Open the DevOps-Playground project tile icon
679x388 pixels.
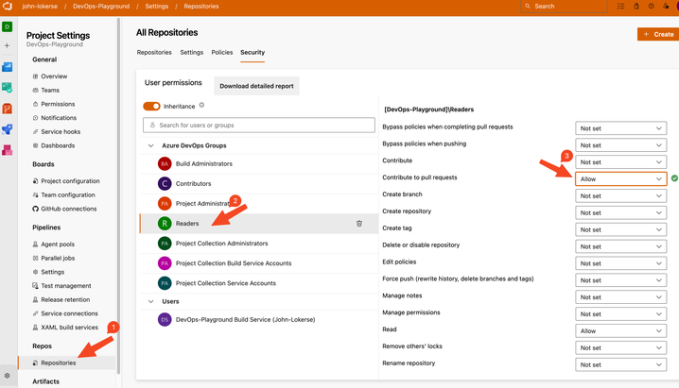tap(7, 26)
